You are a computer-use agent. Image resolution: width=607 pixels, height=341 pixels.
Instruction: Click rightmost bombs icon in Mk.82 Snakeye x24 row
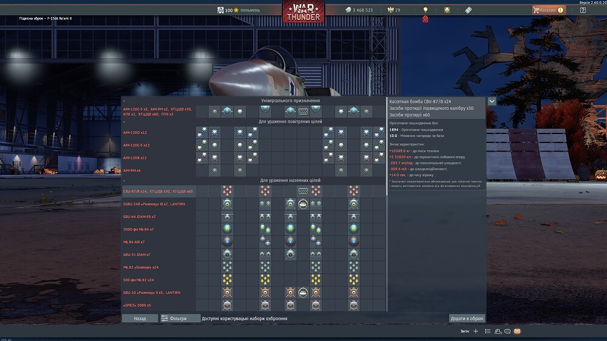(353, 267)
